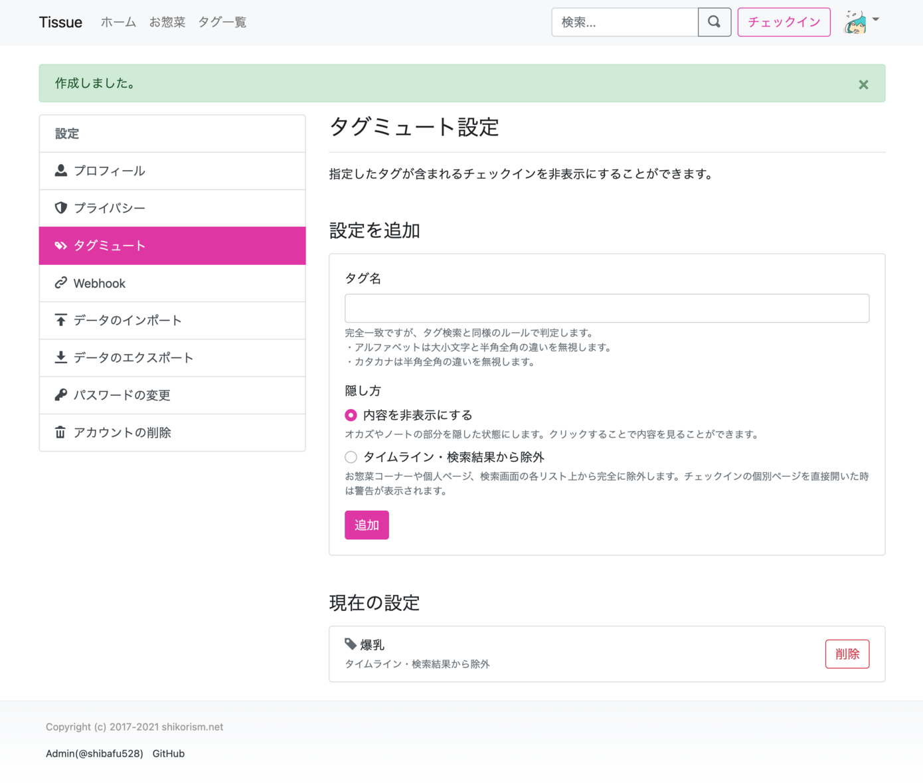Click the profile person icon in sidebar

(60, 171)
